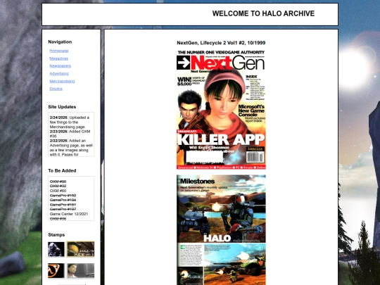Click the 'WELCOME TO HALO ARCHIVE' header title

tap(263, 13)
